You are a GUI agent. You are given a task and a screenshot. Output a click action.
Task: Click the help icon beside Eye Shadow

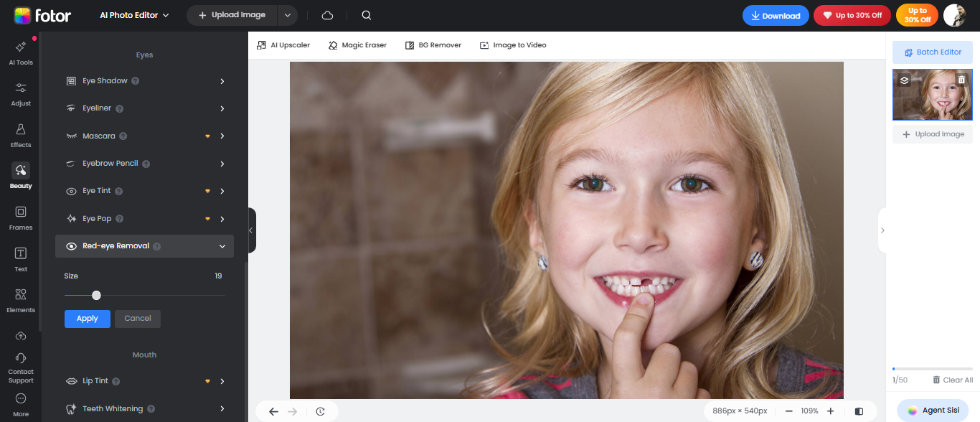135,81
